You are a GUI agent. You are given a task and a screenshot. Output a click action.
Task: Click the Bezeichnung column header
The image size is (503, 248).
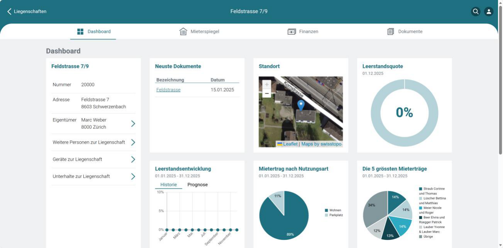[x=170, y=80]
